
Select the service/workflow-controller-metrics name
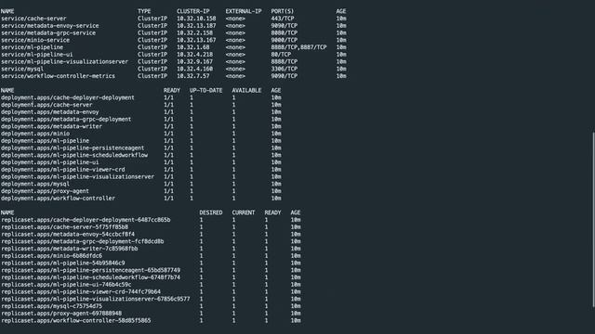tap(58, 76)
